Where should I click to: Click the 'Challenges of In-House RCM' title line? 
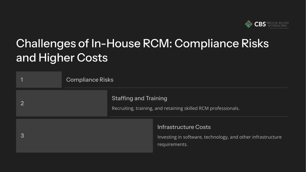click(x=142, y=43)
